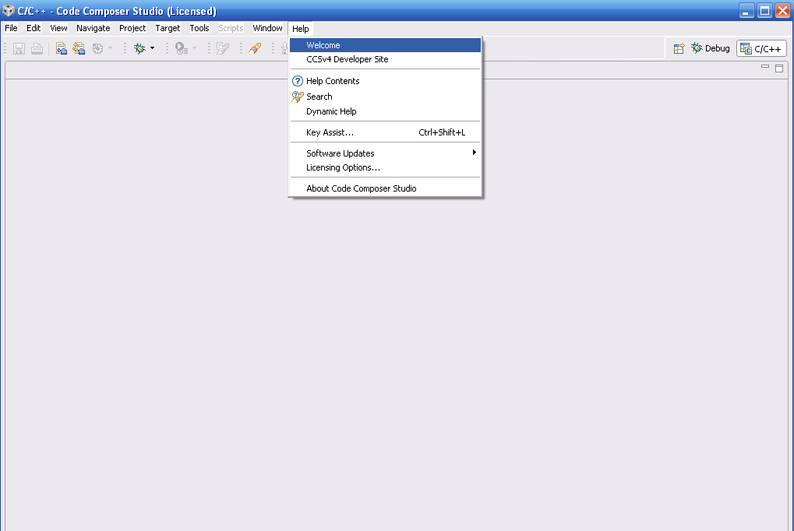This screenshot has width=794, height=531.
Task: Maximize the Code Composer Studio window
Action: (x=764, y=11)
